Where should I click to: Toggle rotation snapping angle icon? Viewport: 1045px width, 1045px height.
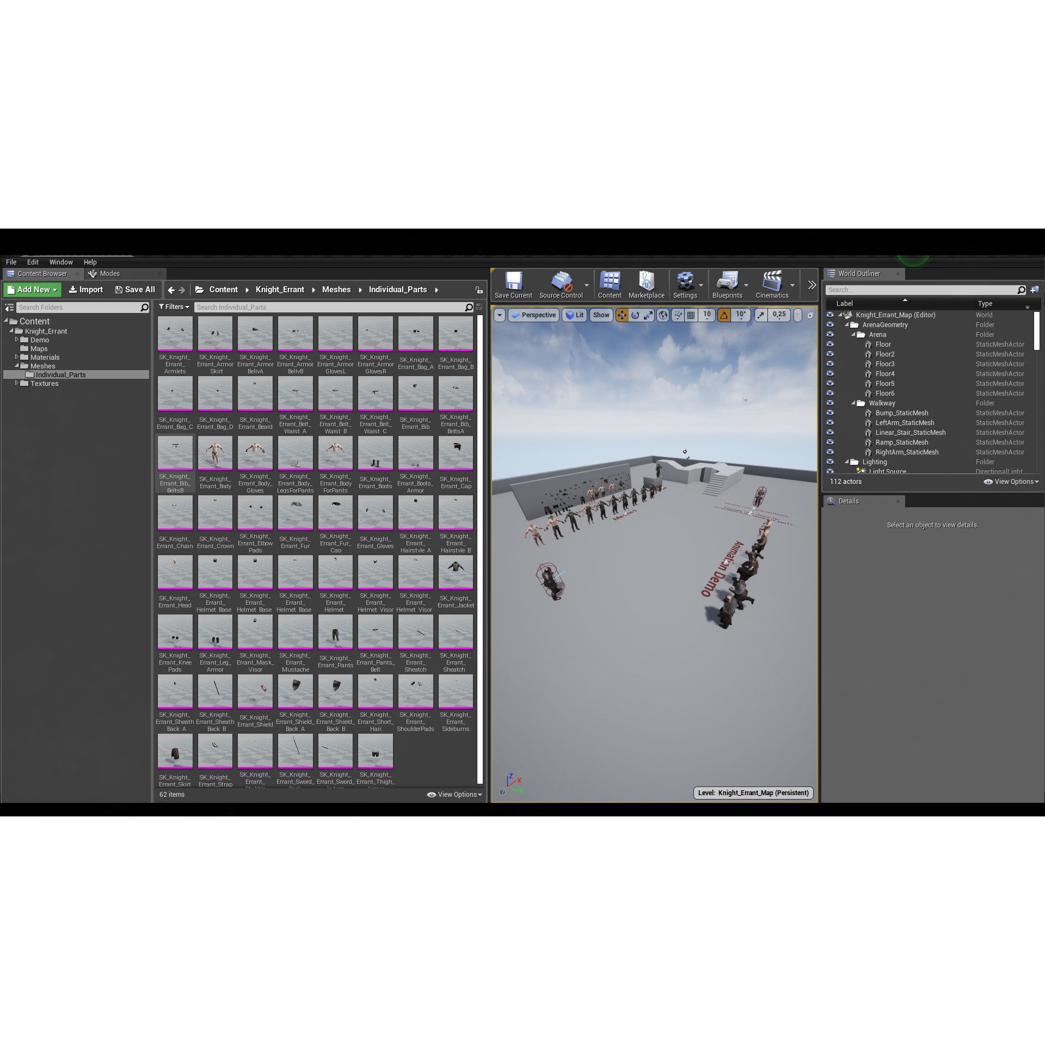(x=724, y=315)
